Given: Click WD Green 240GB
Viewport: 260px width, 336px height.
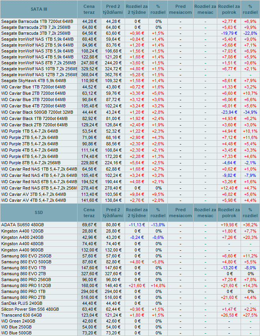Looking at the screenshot, I should point(18,321).
